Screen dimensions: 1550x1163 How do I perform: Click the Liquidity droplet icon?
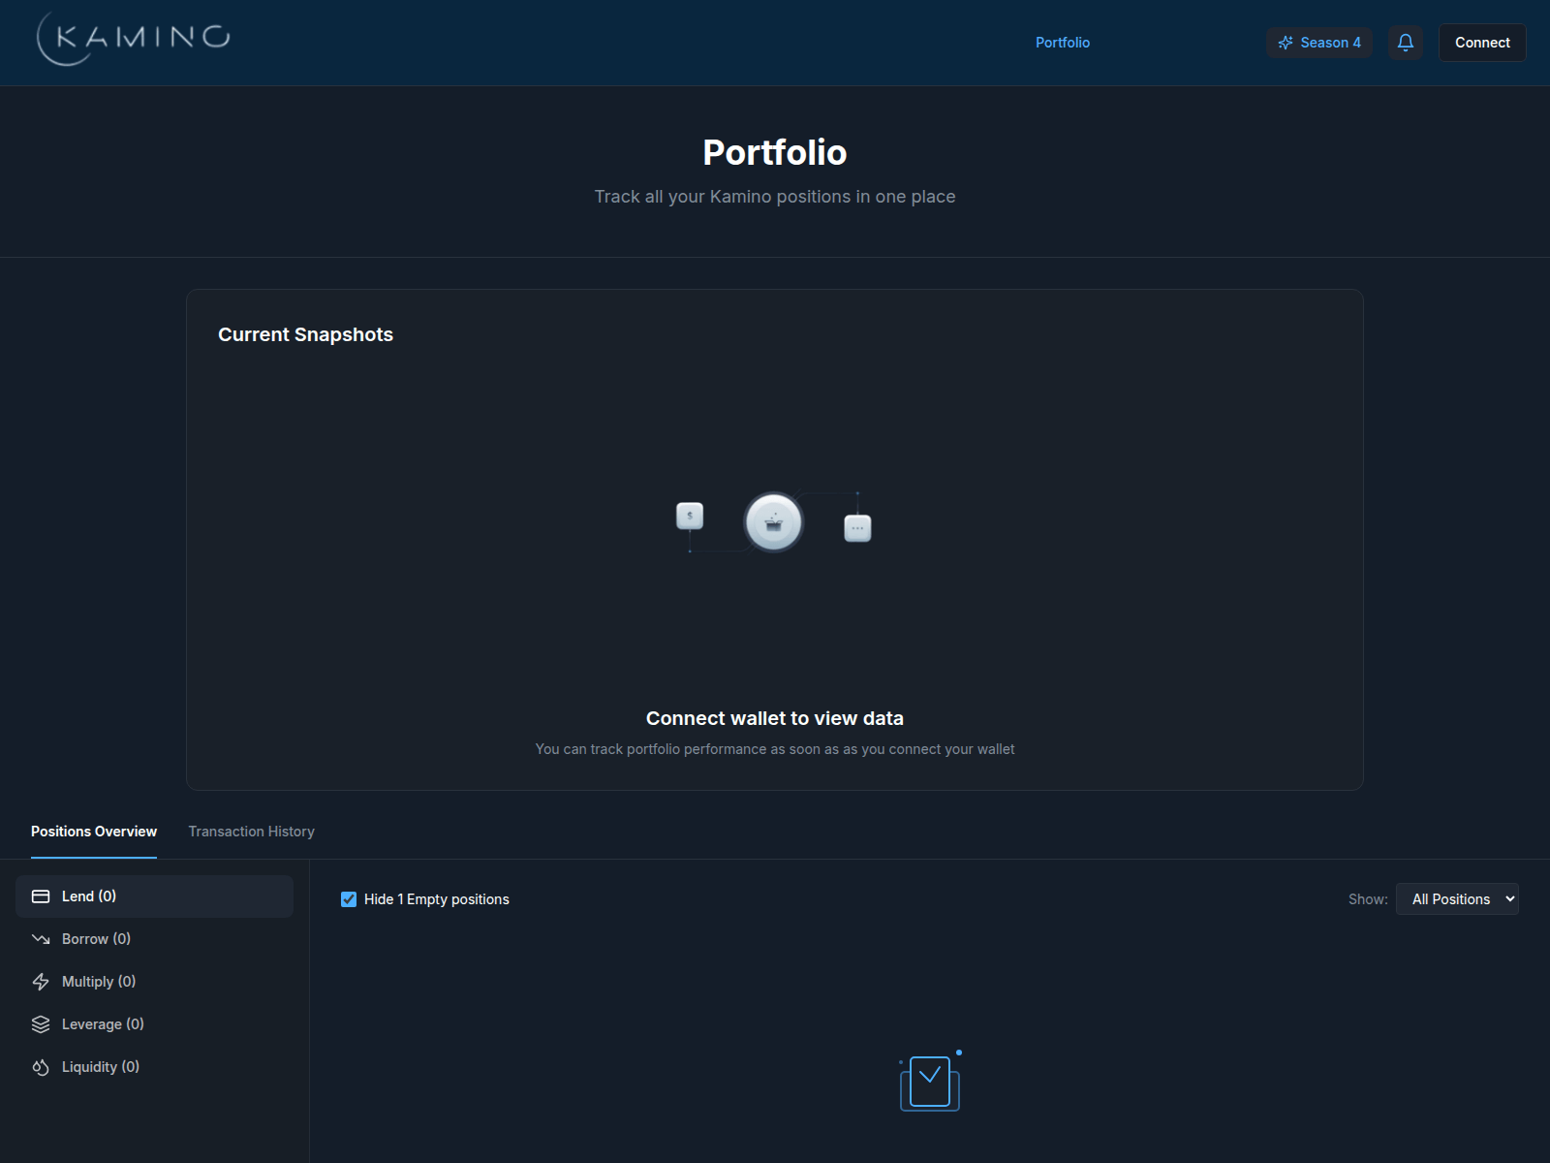pyautogui.click(x=41, y=1067)
